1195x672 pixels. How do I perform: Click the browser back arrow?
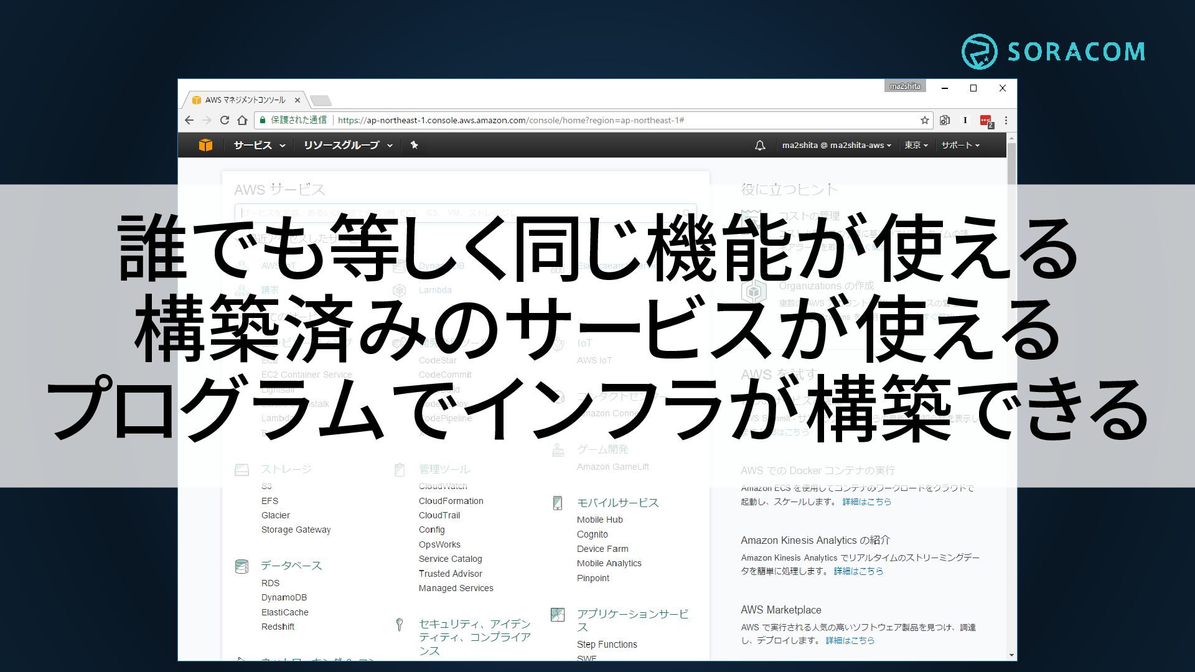(x=189, y=120)
